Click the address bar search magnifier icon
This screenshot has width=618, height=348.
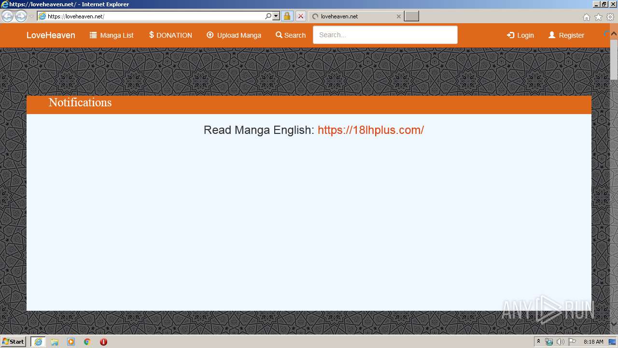tap(268, 16)
